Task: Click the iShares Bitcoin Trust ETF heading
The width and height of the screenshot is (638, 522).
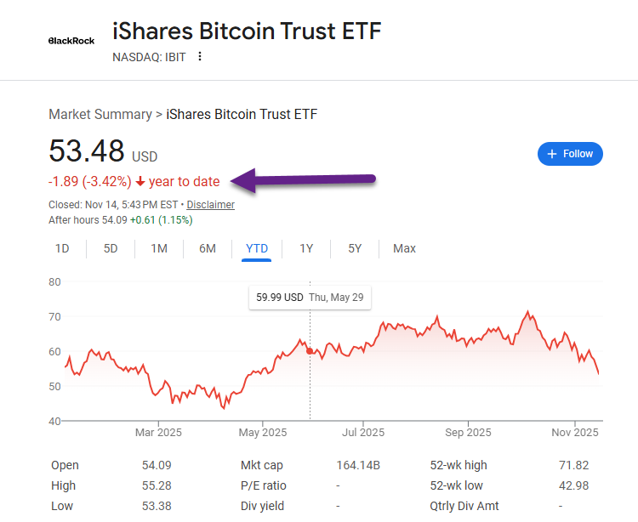Action: tap(247, 31)
